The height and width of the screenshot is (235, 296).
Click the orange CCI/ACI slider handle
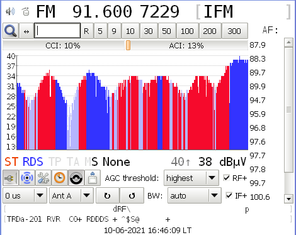click(x=128, y=45)
